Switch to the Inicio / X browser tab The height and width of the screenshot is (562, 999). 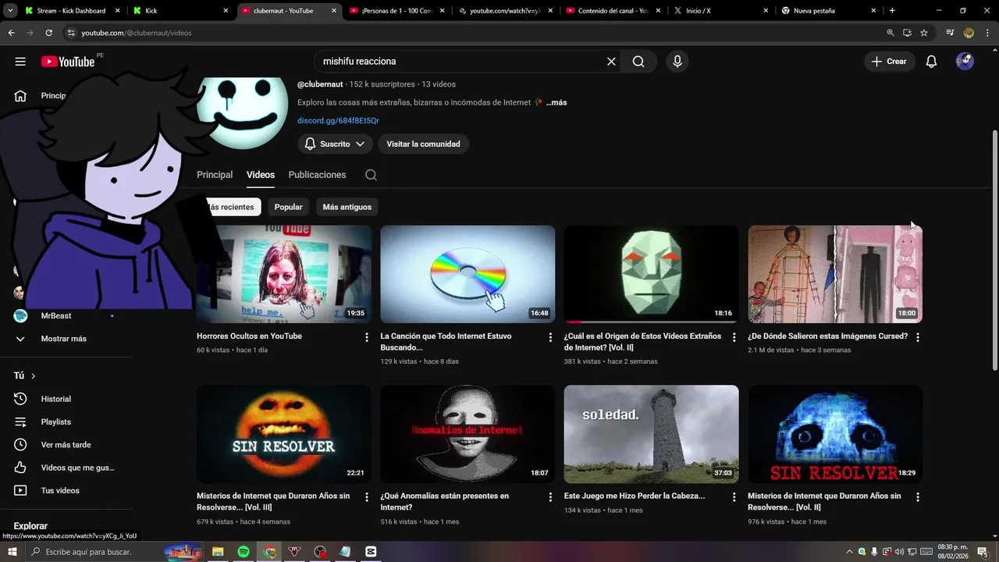click(720, 11)
